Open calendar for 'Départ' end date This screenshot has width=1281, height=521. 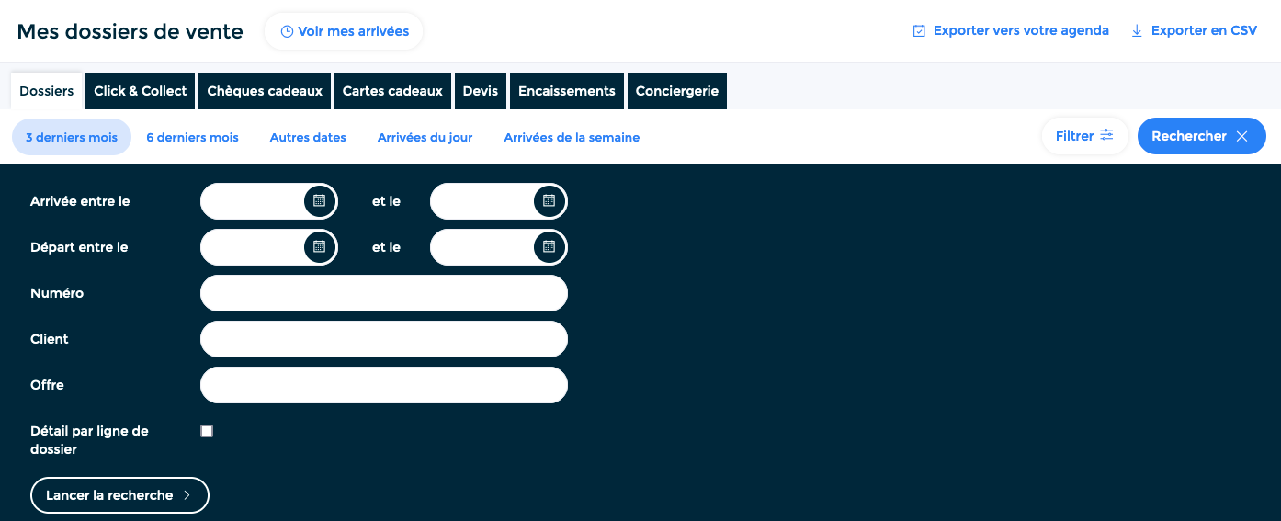tap(549, 246)
